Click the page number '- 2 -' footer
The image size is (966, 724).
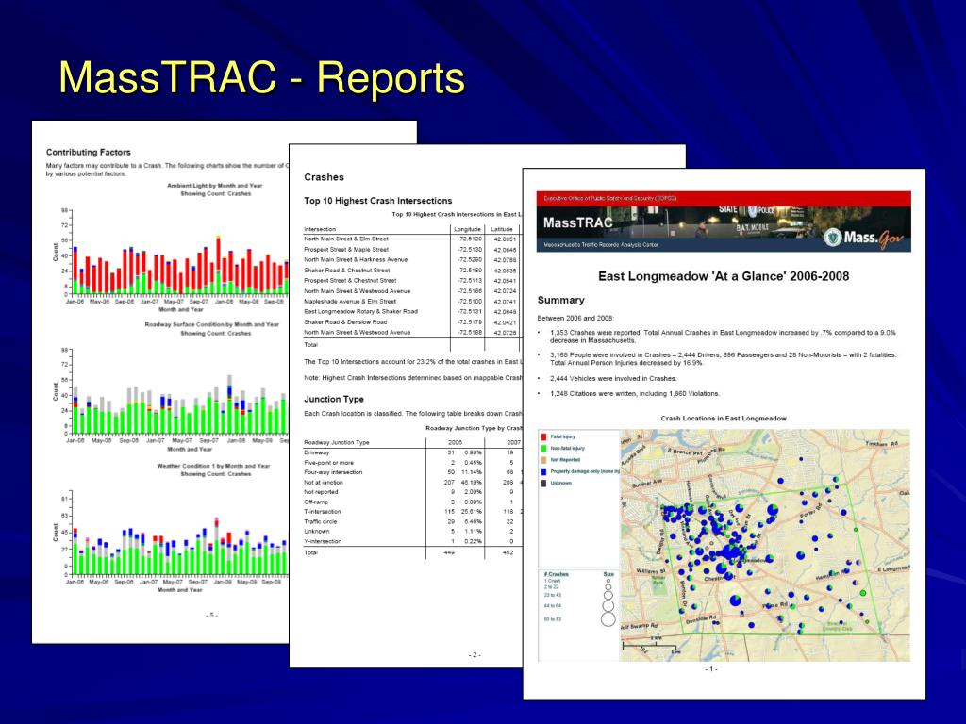point(475,655)
